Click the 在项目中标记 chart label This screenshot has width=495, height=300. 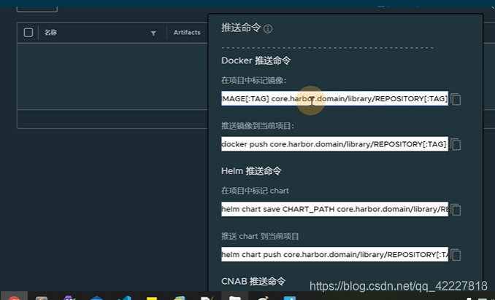(255, 191)
